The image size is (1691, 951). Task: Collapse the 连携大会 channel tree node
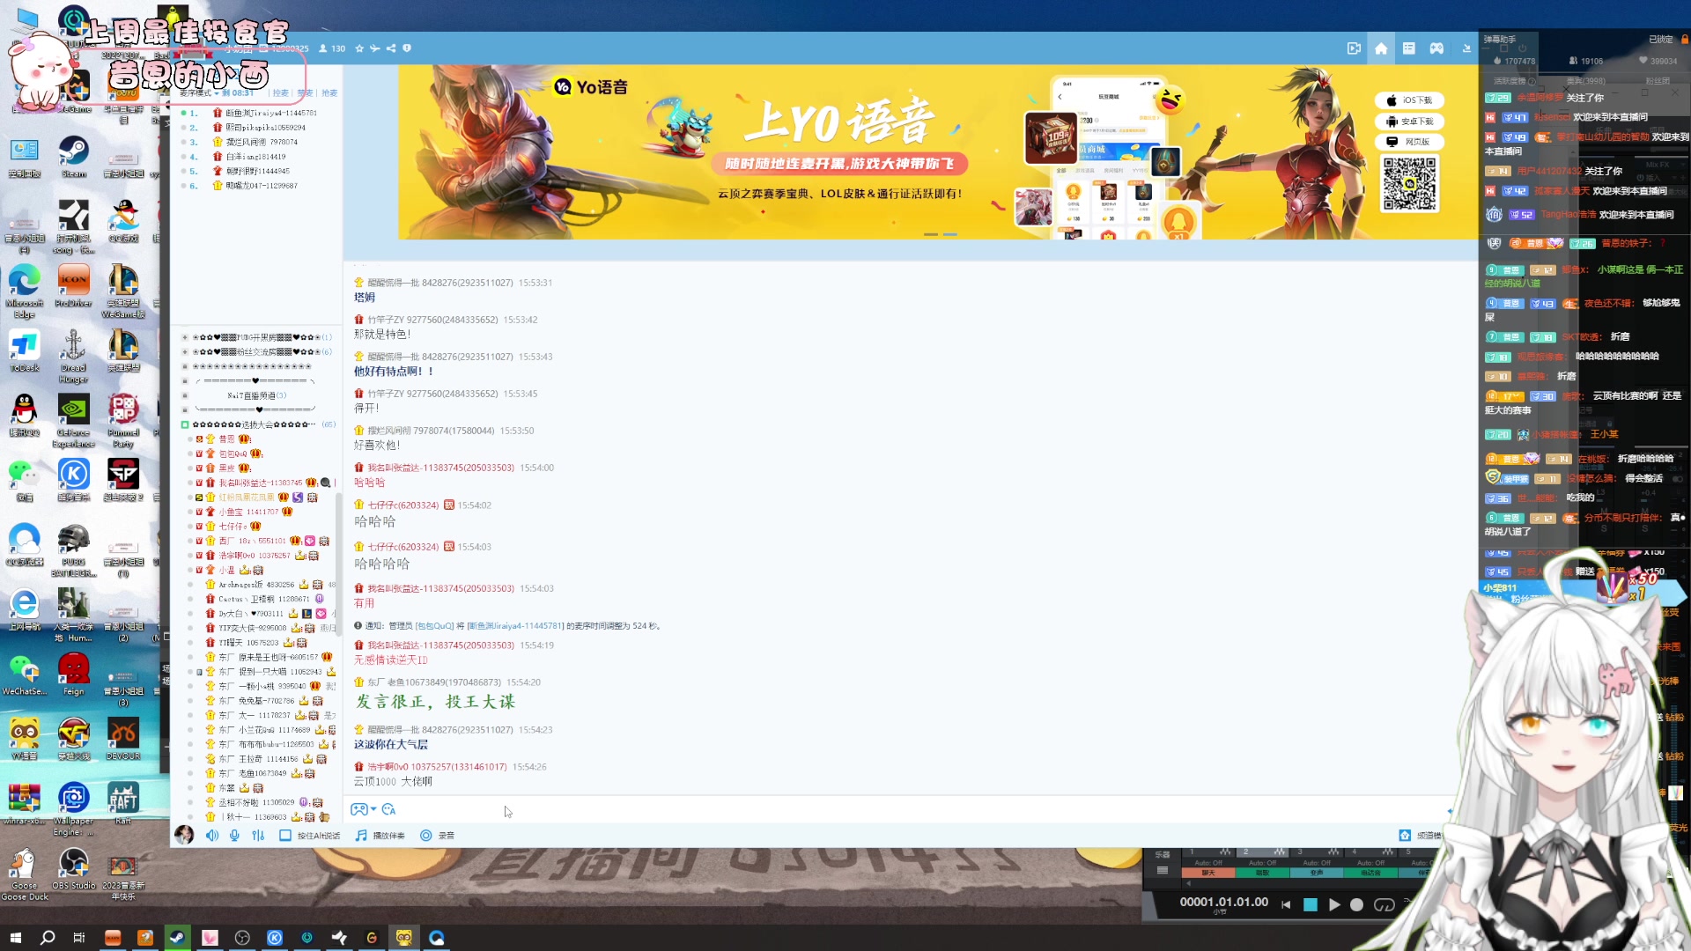(x=185, y=424)
